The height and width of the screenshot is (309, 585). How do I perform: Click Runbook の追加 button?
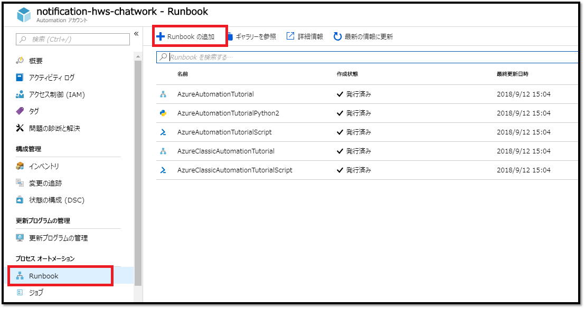click(x=186, y=36)
